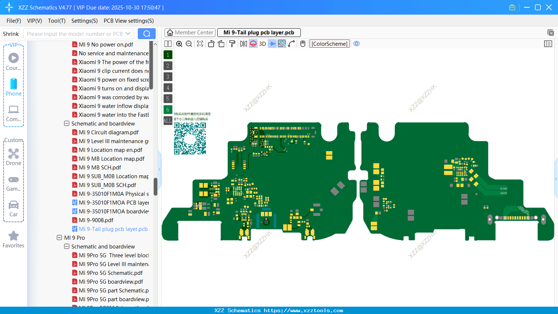Click the Member Center button
This screenshot has width=558, height=314.
point(189,32)
